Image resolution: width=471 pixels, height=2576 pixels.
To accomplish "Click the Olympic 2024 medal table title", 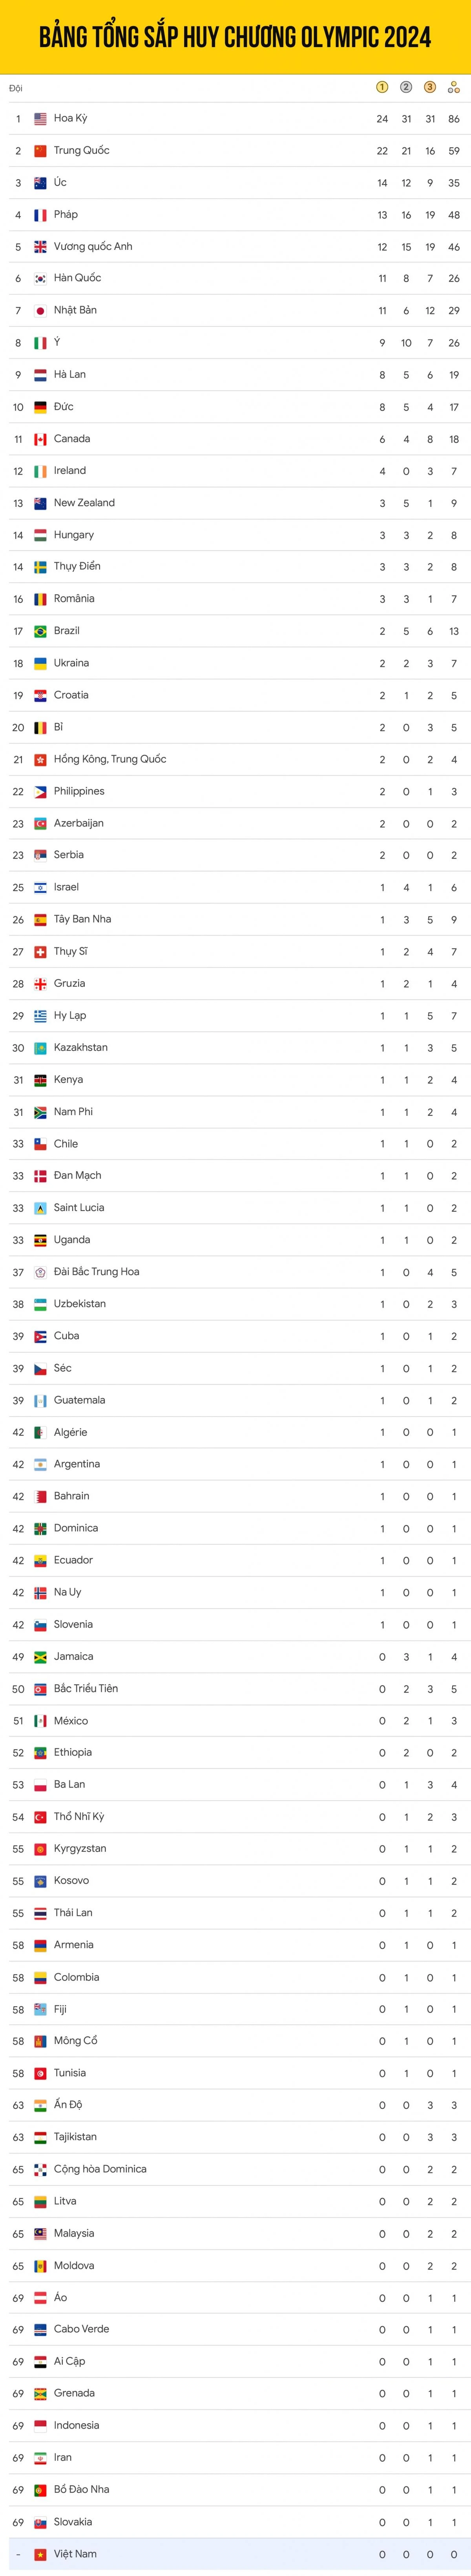I will (235, 38).
